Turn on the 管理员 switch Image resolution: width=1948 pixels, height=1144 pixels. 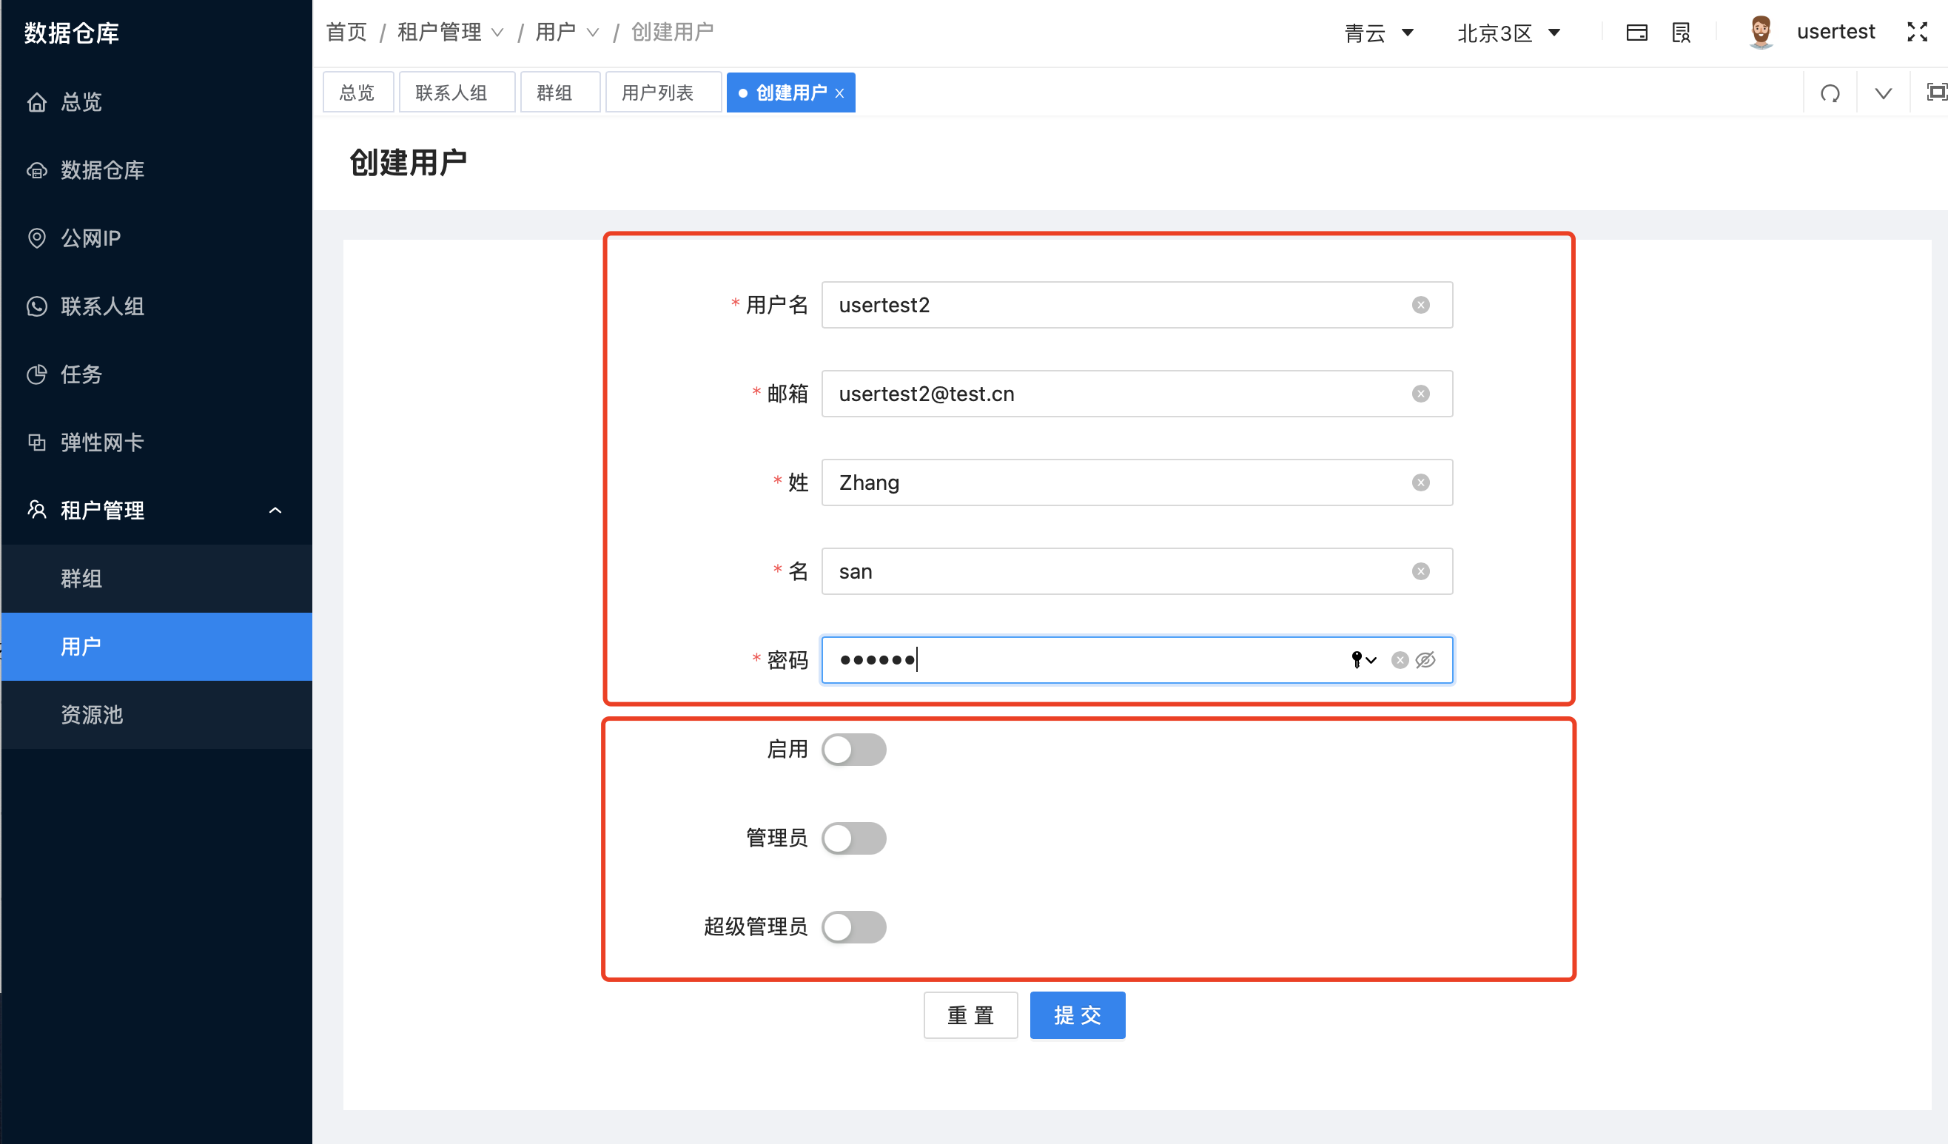pos(853,838)
